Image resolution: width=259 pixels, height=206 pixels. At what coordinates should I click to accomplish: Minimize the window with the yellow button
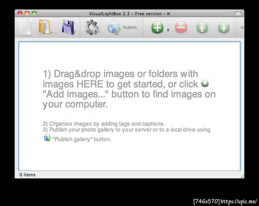[x=27, y=13]
